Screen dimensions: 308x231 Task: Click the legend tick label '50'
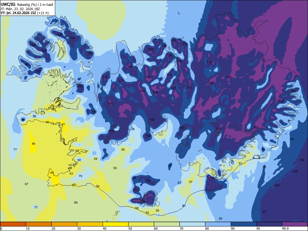[130, 229]
